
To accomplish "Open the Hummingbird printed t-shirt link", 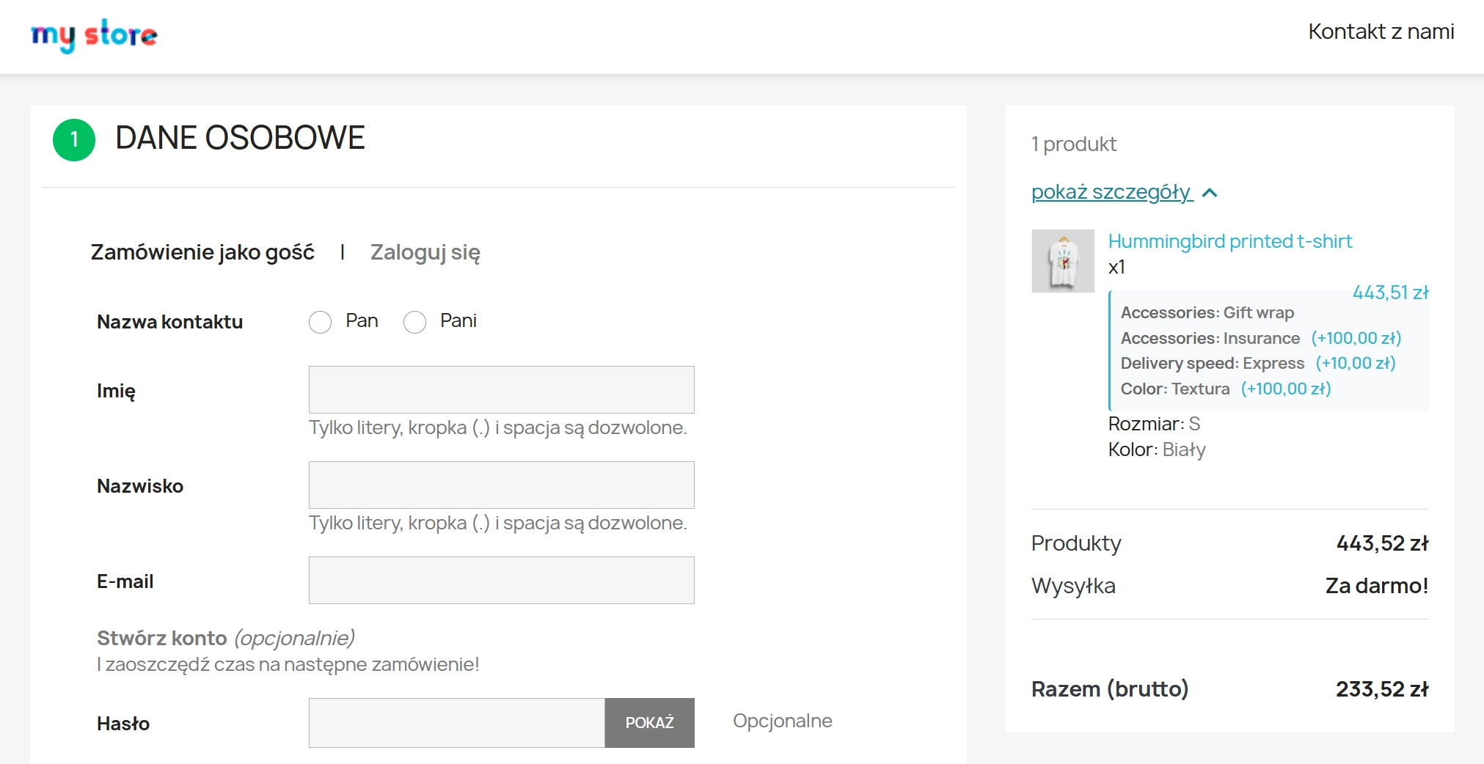I will (x=1230, y=240).
